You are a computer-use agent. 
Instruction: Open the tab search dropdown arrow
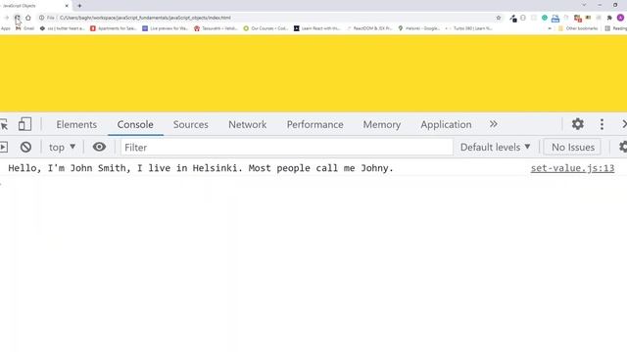[584, 5]
